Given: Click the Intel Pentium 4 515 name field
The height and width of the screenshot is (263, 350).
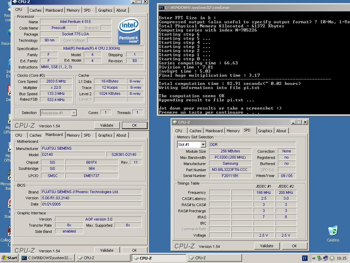Looking at the screenshot, I should pyautogui.click(x=76, y=22).
